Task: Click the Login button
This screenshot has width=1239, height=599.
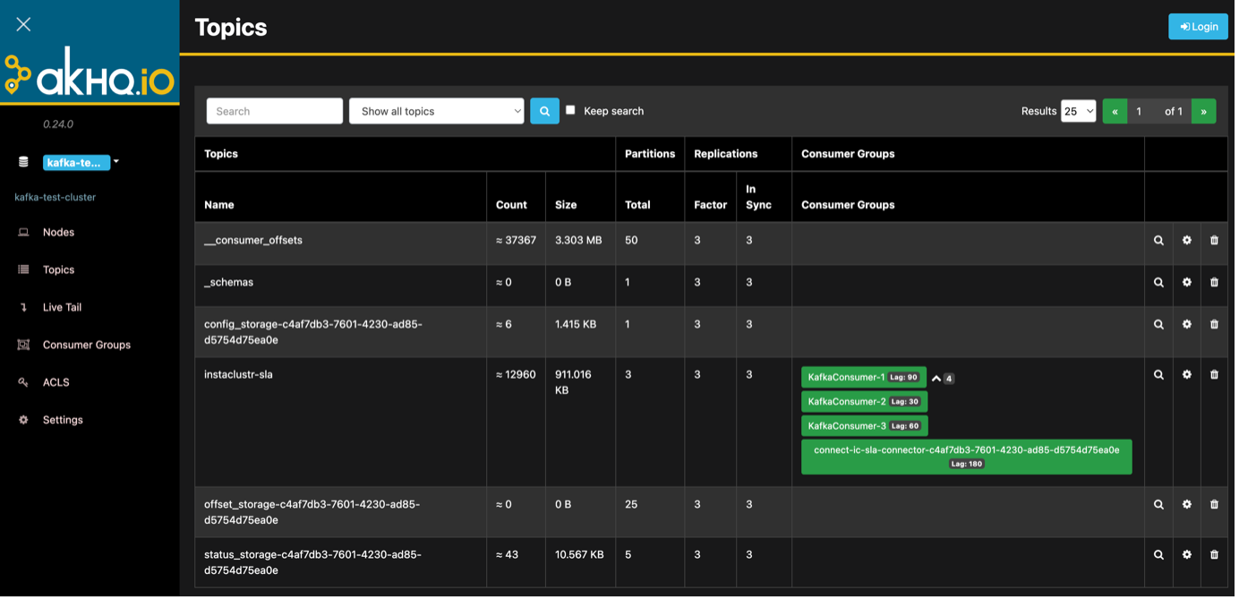Action: click(1198, 26)
